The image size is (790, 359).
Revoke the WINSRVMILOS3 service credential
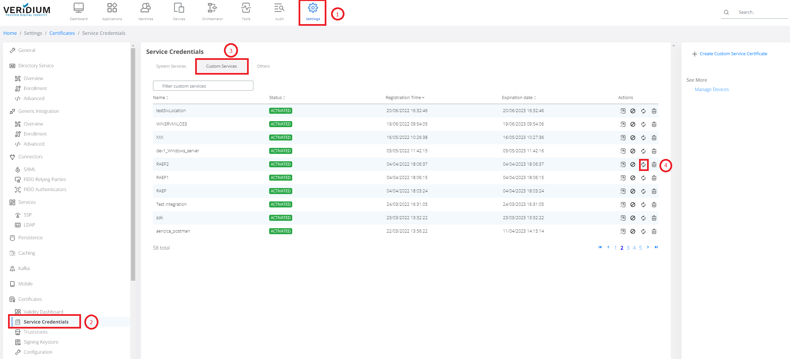(x=632, y=124)
